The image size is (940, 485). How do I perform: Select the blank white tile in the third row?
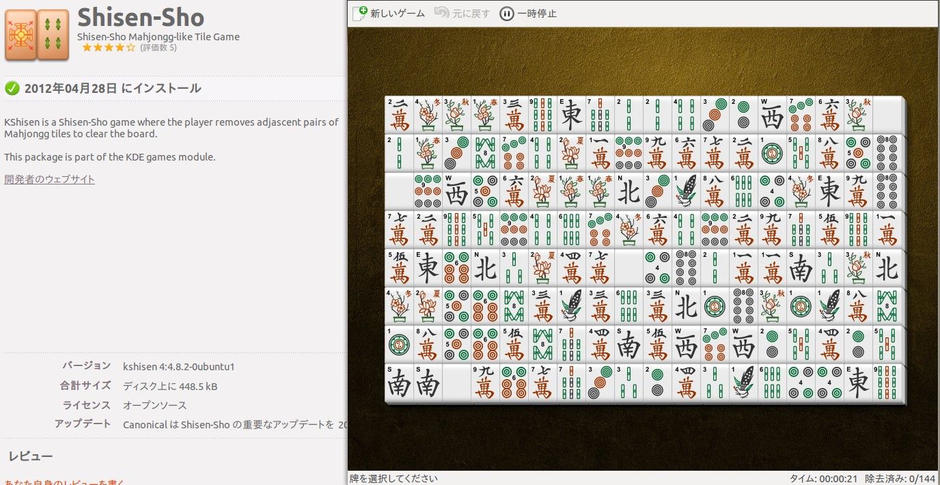pyautogui.click(x=399, y=191)
